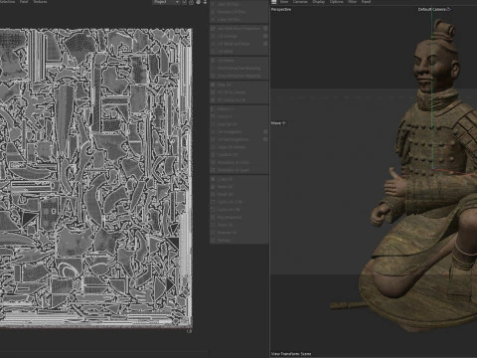Open options gear for Set UVs from Projection
This screenshot has width=477, height=358.
click(x=265, y=29)
